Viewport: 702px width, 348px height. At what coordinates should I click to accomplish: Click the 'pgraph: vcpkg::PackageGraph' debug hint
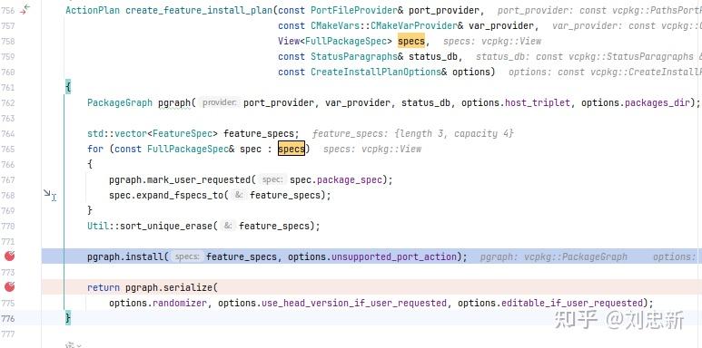pyautogui.click(x=553, y=256)
